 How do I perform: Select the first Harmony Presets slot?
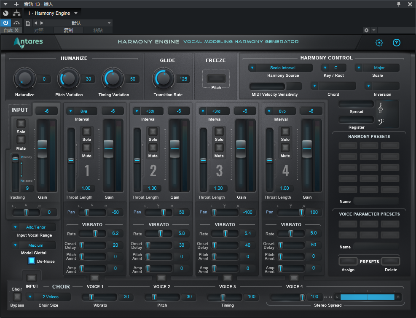pyautogui.click(x=348, y=146)
